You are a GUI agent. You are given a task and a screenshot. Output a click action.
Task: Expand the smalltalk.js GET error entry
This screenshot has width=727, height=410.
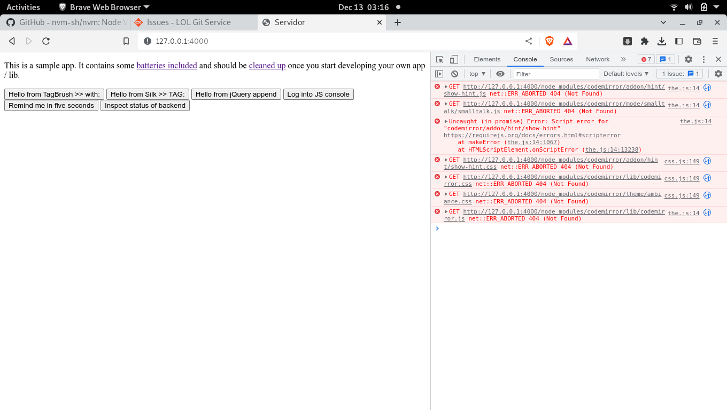[446, 104]
